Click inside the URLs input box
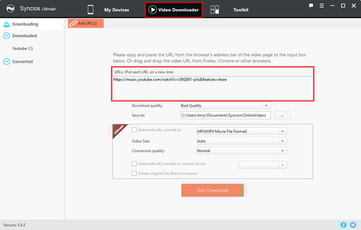The image size is (361, 230). 212,88
